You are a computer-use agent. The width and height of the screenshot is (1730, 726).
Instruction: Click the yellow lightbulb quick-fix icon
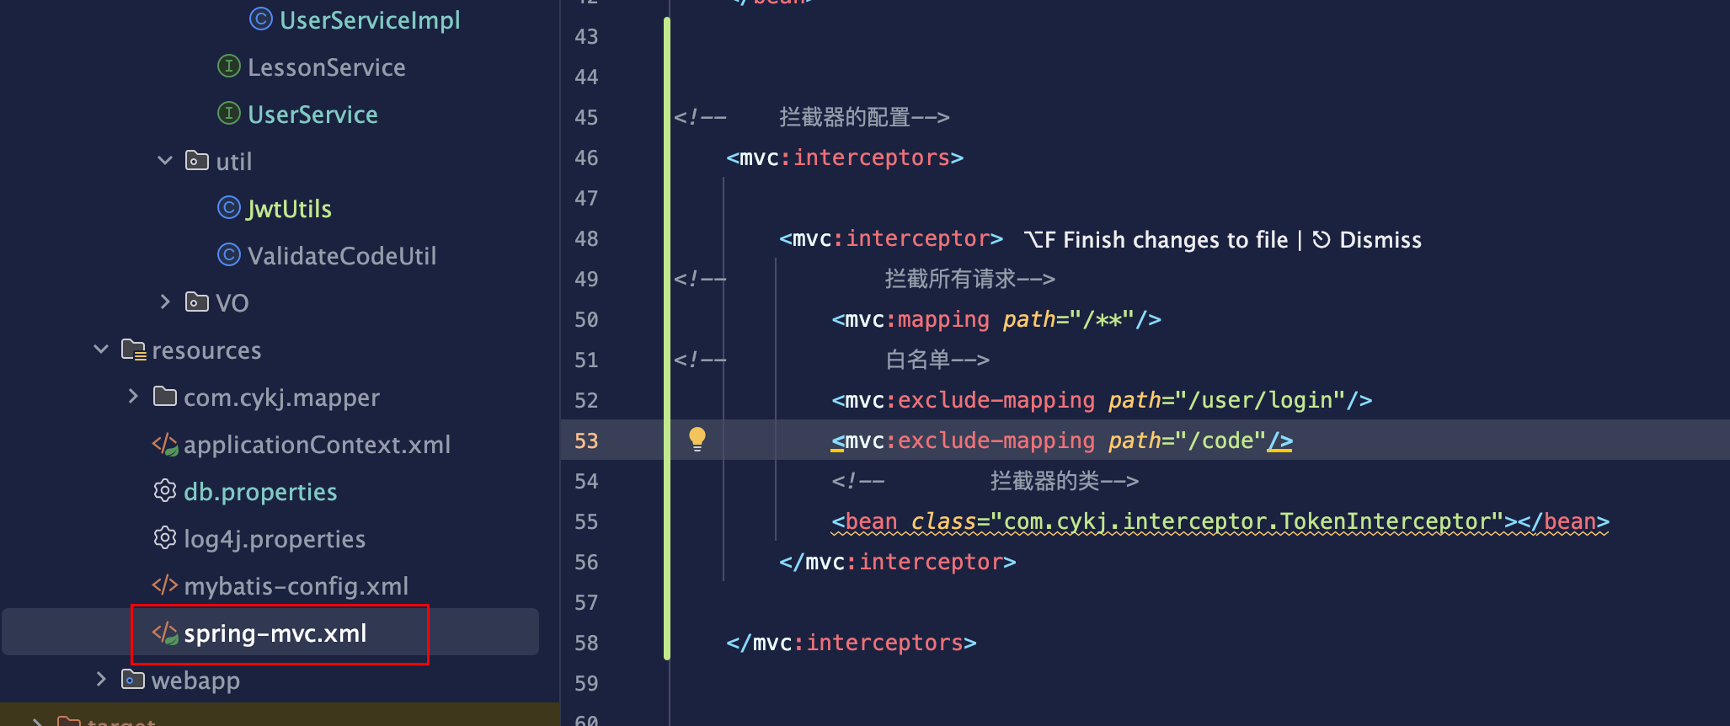tap(697, 439)
